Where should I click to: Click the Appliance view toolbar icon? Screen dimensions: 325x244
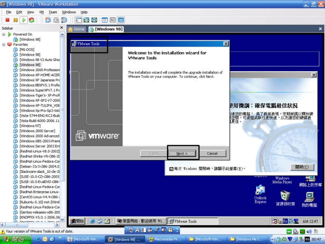113,20
